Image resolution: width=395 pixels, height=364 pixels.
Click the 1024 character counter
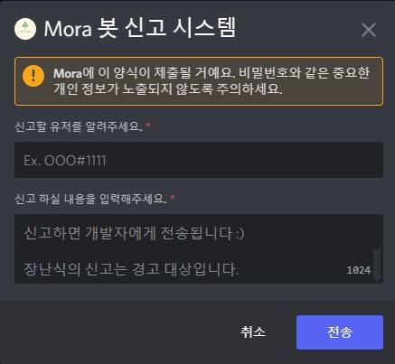point(358,270)
